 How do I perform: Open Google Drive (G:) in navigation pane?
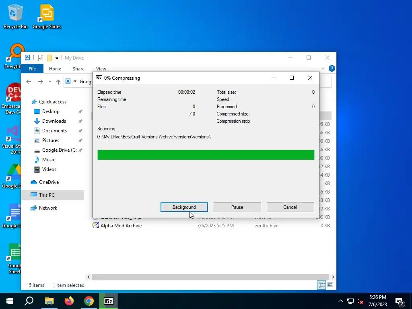(60, 150)
